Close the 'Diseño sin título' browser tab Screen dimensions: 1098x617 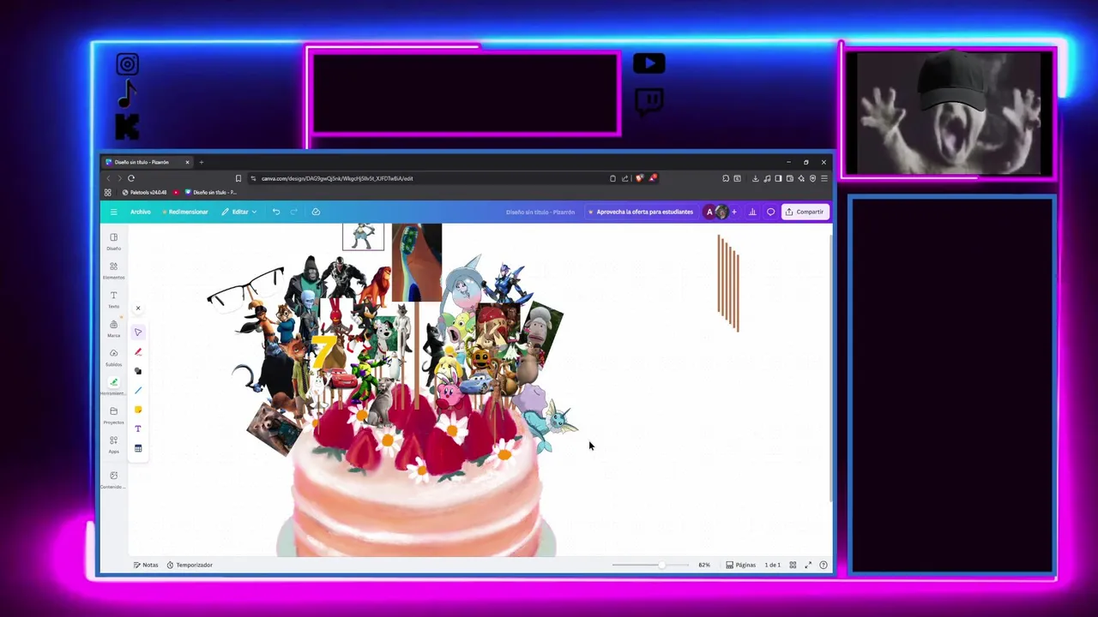tap(187, 162)
